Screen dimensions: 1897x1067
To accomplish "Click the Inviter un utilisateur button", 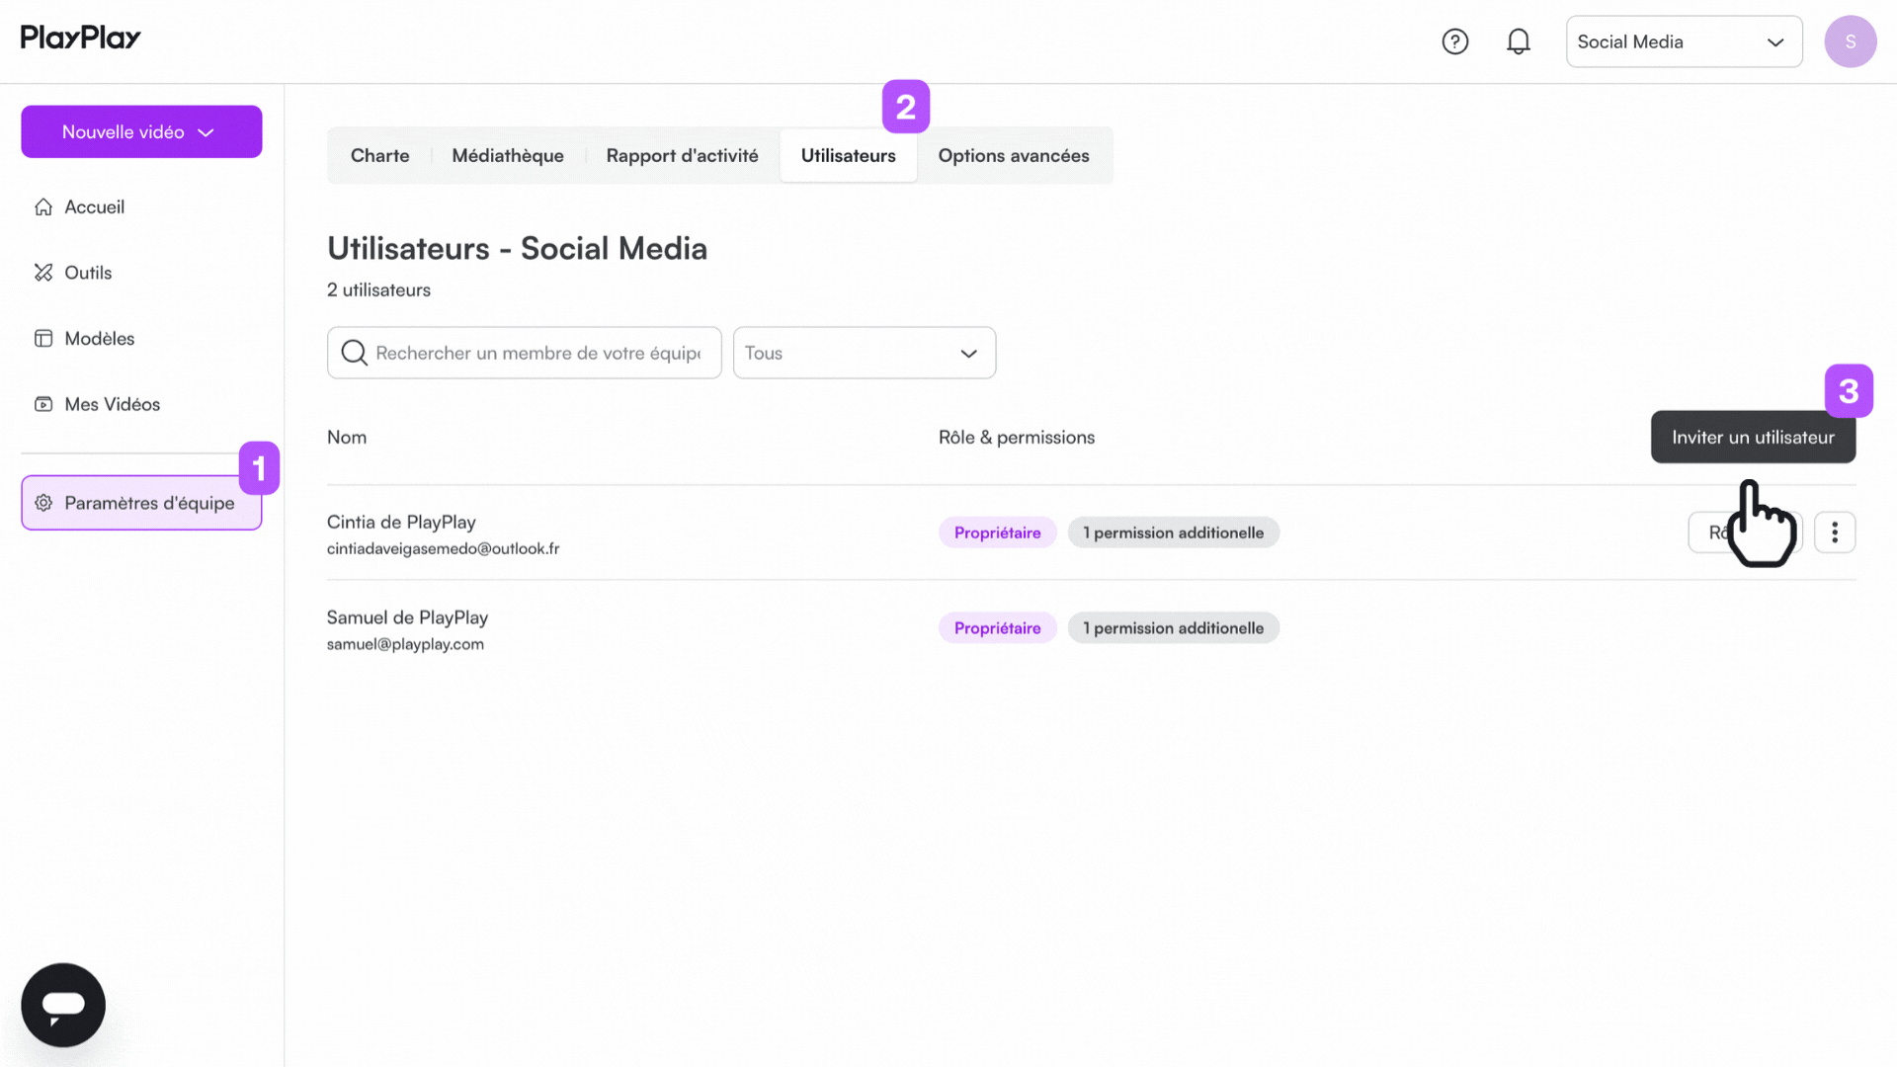I will click(1753, 437).
